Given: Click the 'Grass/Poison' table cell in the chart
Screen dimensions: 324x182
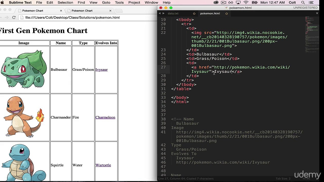Looking at the screenshot, I should tap(83, 70).
